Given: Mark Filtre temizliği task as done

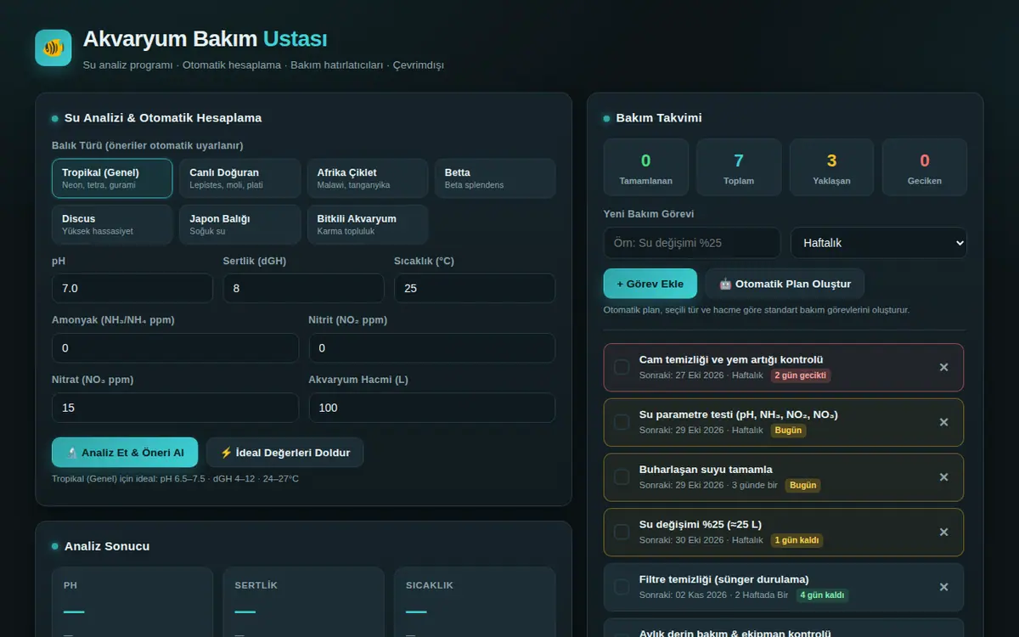Looking at the screenshot, I should (622, 587).
